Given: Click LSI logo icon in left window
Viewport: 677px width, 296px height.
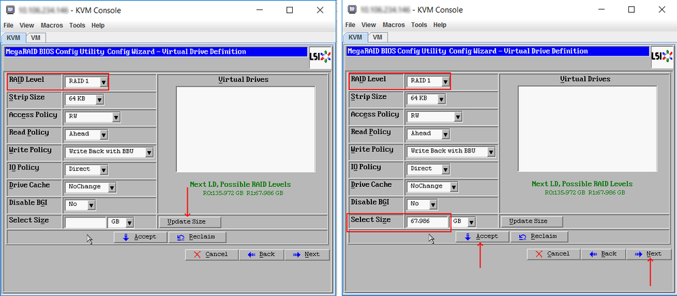Looking at the screenshot, I should (x=320, y=58).
